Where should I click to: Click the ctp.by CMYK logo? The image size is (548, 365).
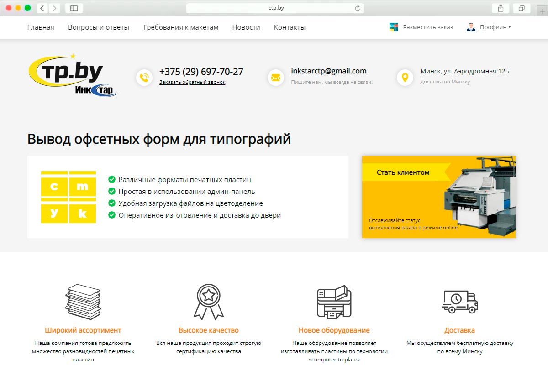click(73, 75)
